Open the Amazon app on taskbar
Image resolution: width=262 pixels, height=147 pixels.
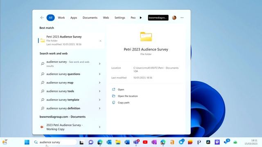coord(172,142)
